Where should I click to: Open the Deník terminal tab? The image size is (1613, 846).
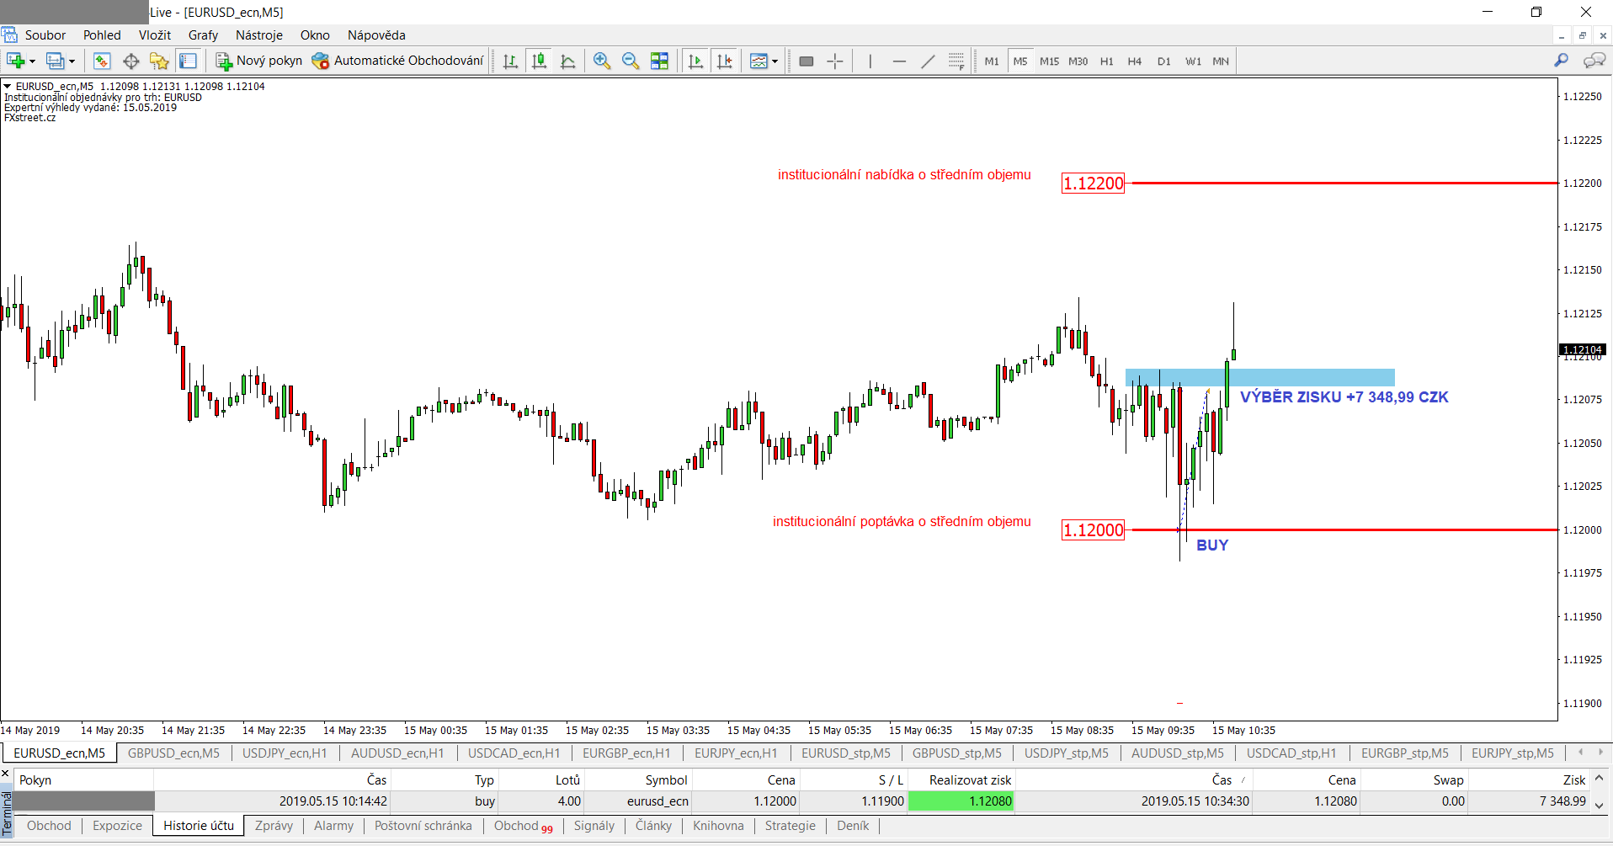(853, 826)
